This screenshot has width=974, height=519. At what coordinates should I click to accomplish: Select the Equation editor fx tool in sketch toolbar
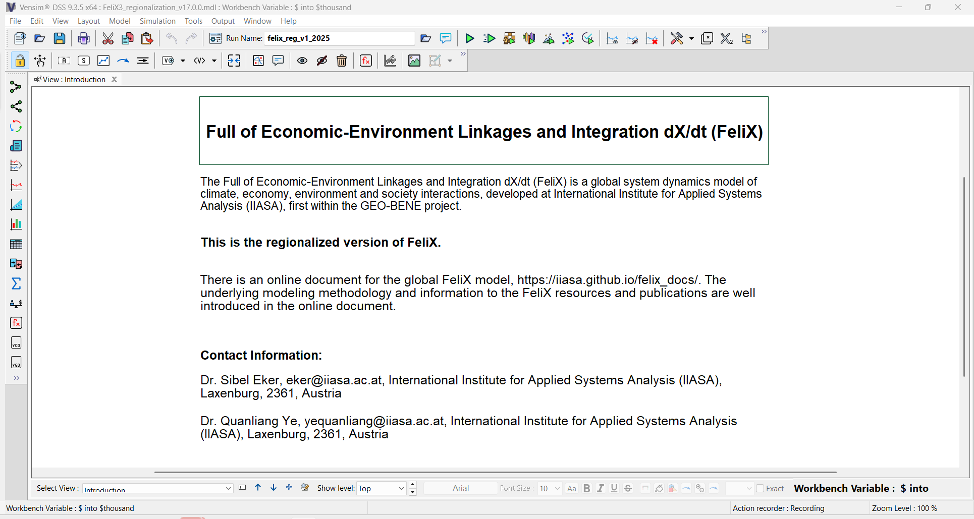point(366,61)
